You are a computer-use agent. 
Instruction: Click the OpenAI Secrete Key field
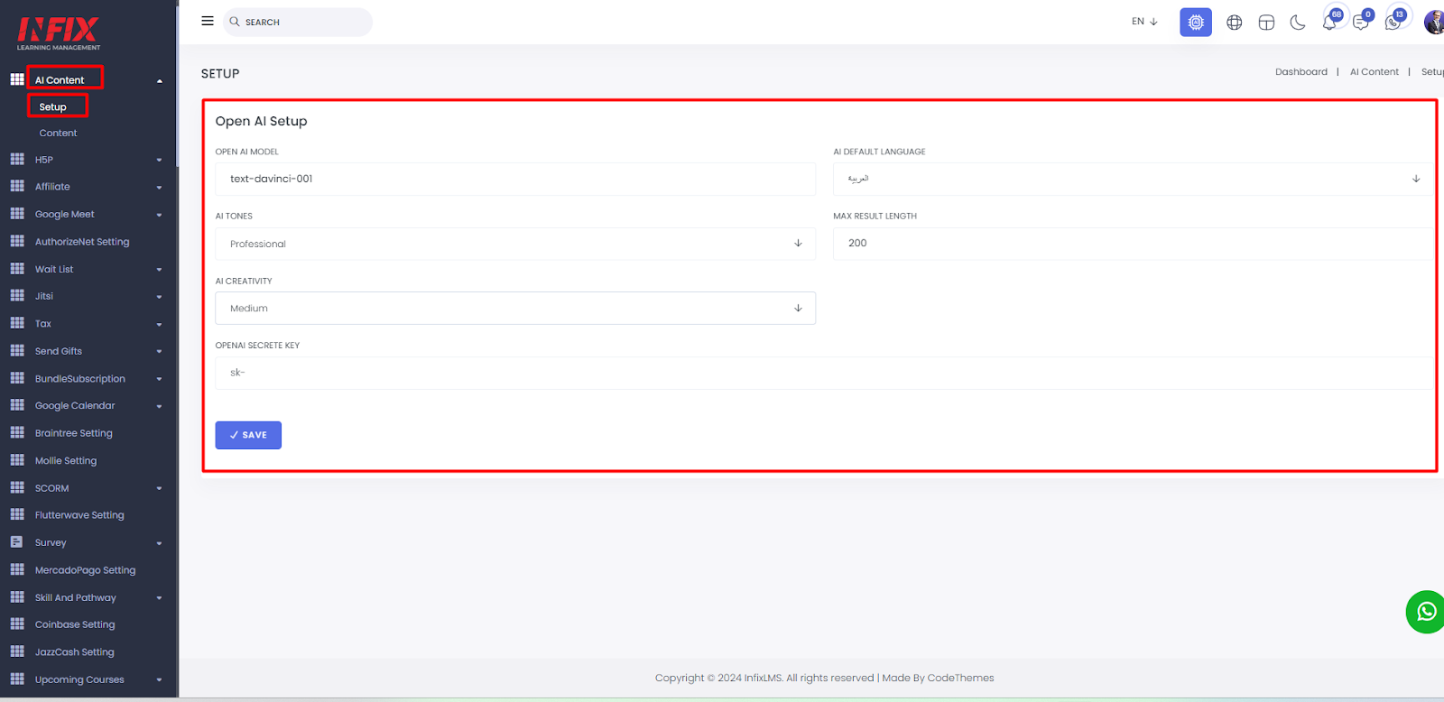(824, 373)
